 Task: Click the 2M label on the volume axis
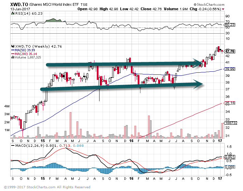click(x=7, y=122)
